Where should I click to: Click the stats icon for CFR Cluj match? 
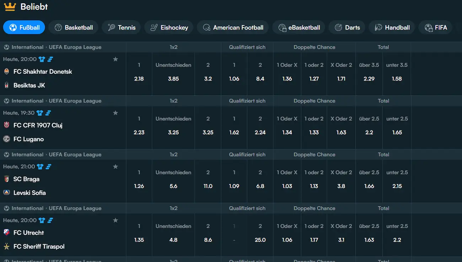(x=48, y=113)
